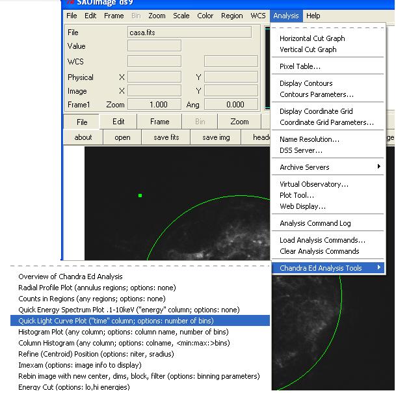Click the about button

[83, 137]
